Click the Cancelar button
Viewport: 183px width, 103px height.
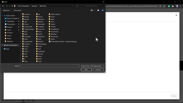(x=98, y=70)
